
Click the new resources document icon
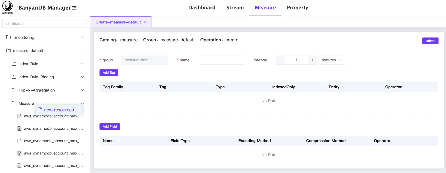point(40,110)
